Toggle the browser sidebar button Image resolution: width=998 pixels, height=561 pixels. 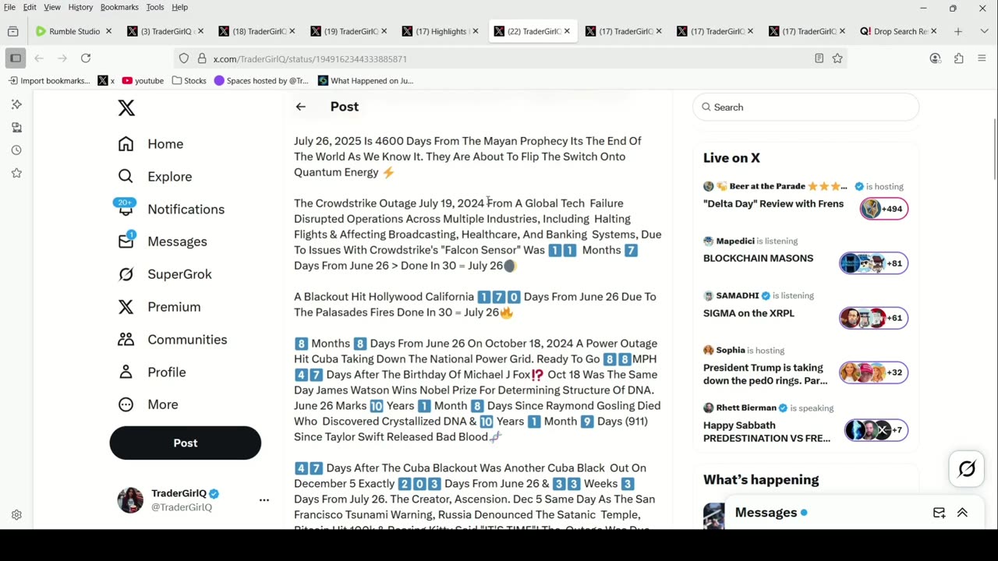(x=16, y=58)
